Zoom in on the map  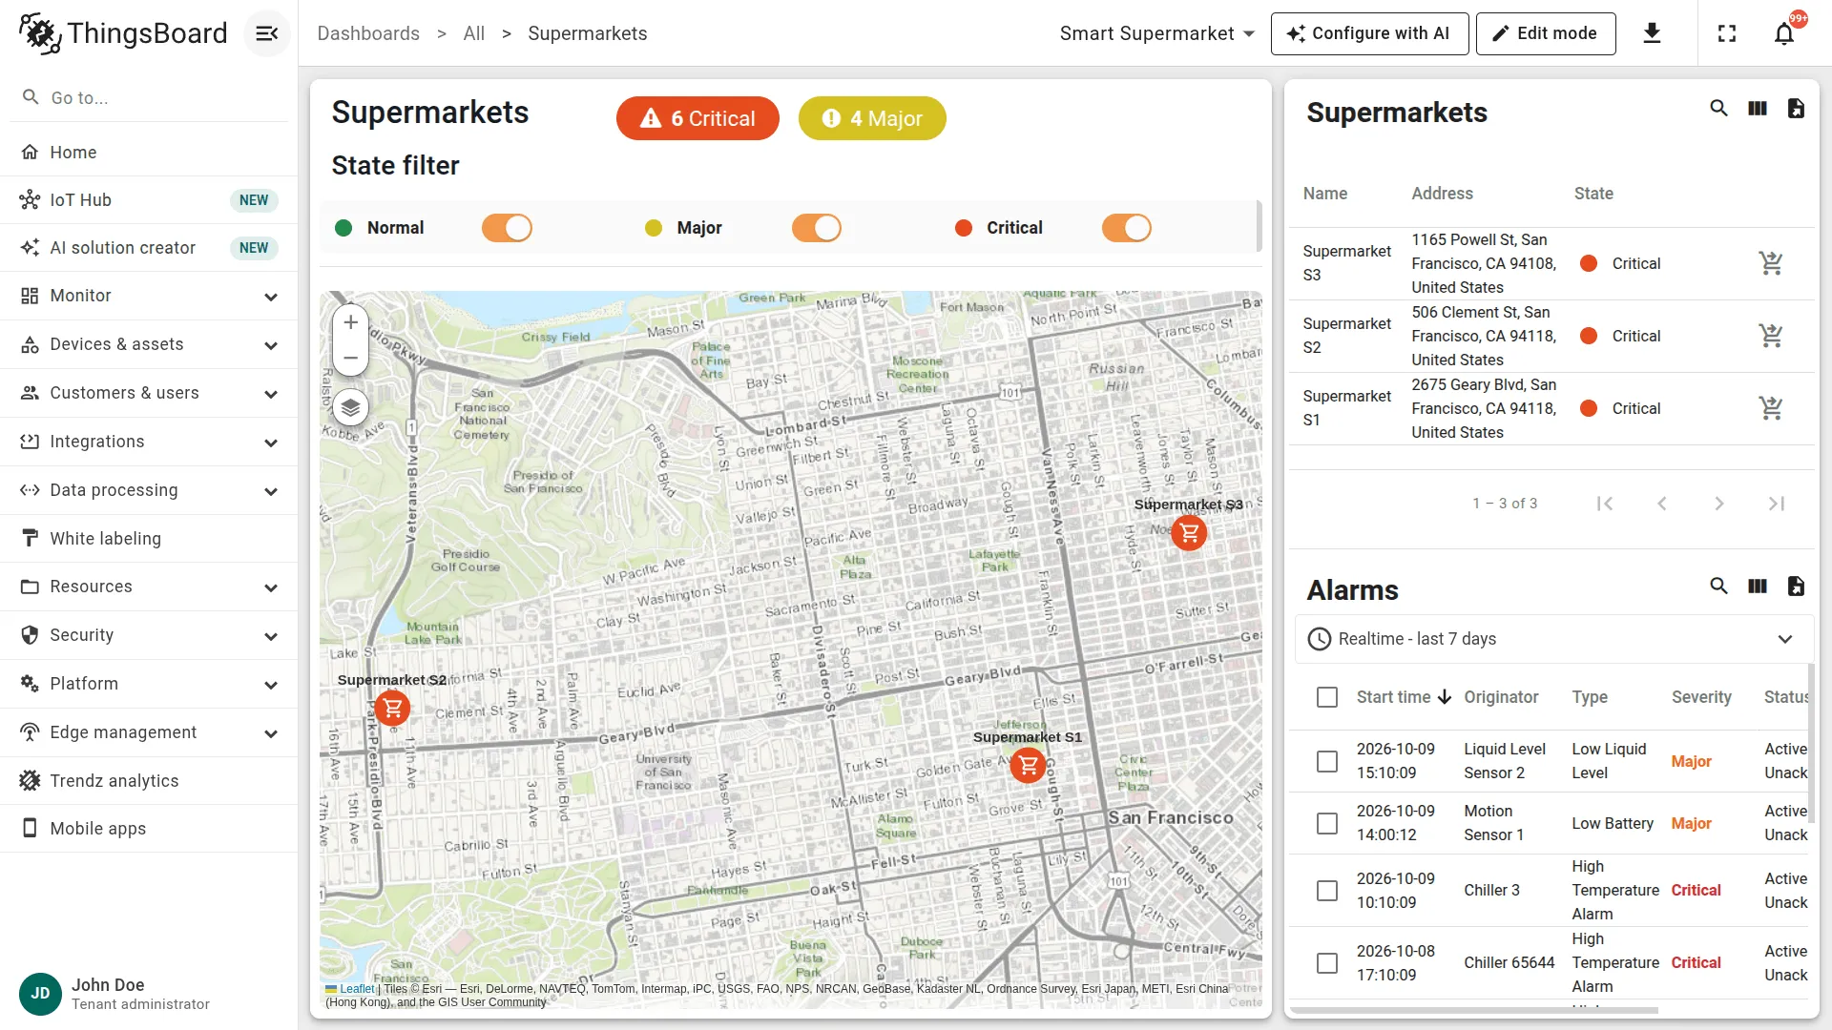click(350, 322)
